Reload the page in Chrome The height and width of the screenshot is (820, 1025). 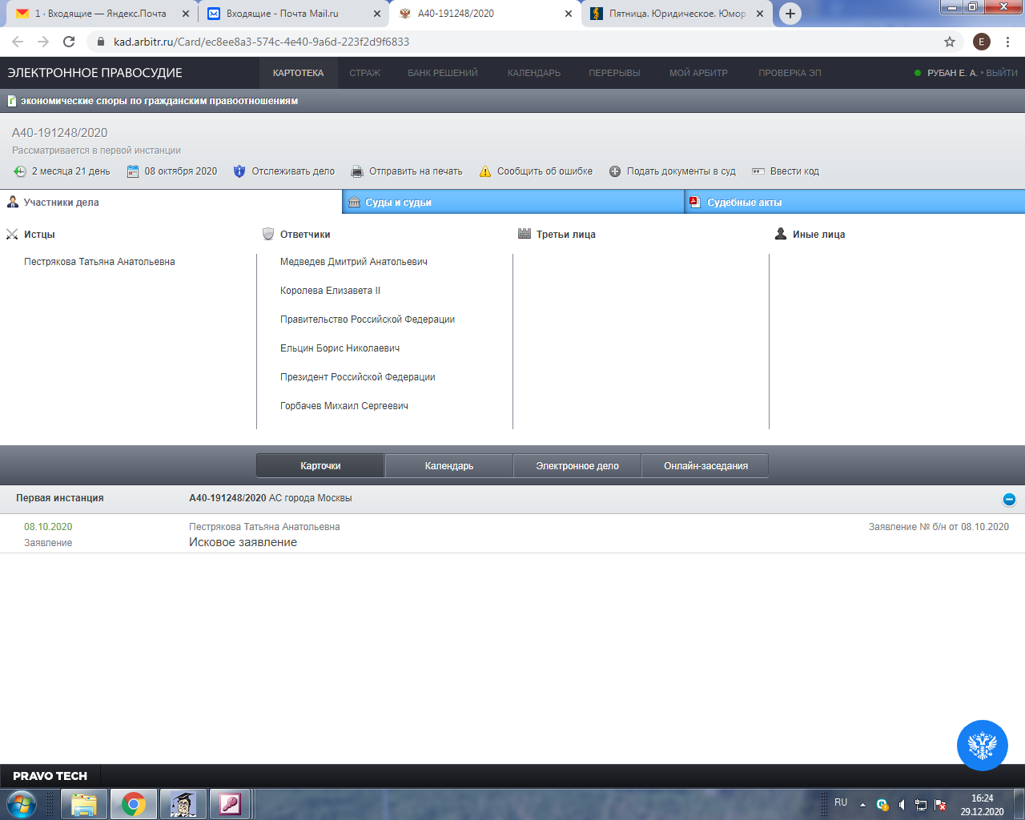point(69,42)
